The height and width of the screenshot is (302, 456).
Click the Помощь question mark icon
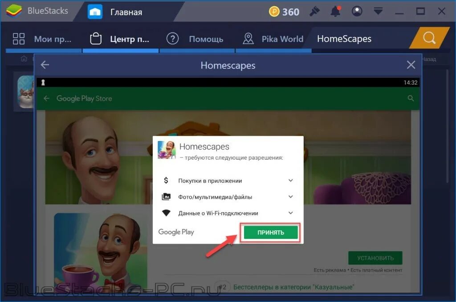point(172,39)
